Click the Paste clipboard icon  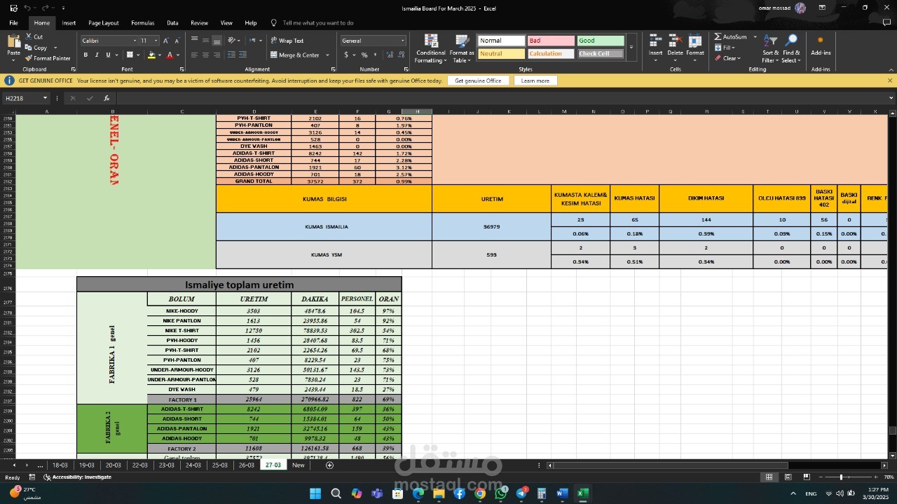click(x=13, y=42)
